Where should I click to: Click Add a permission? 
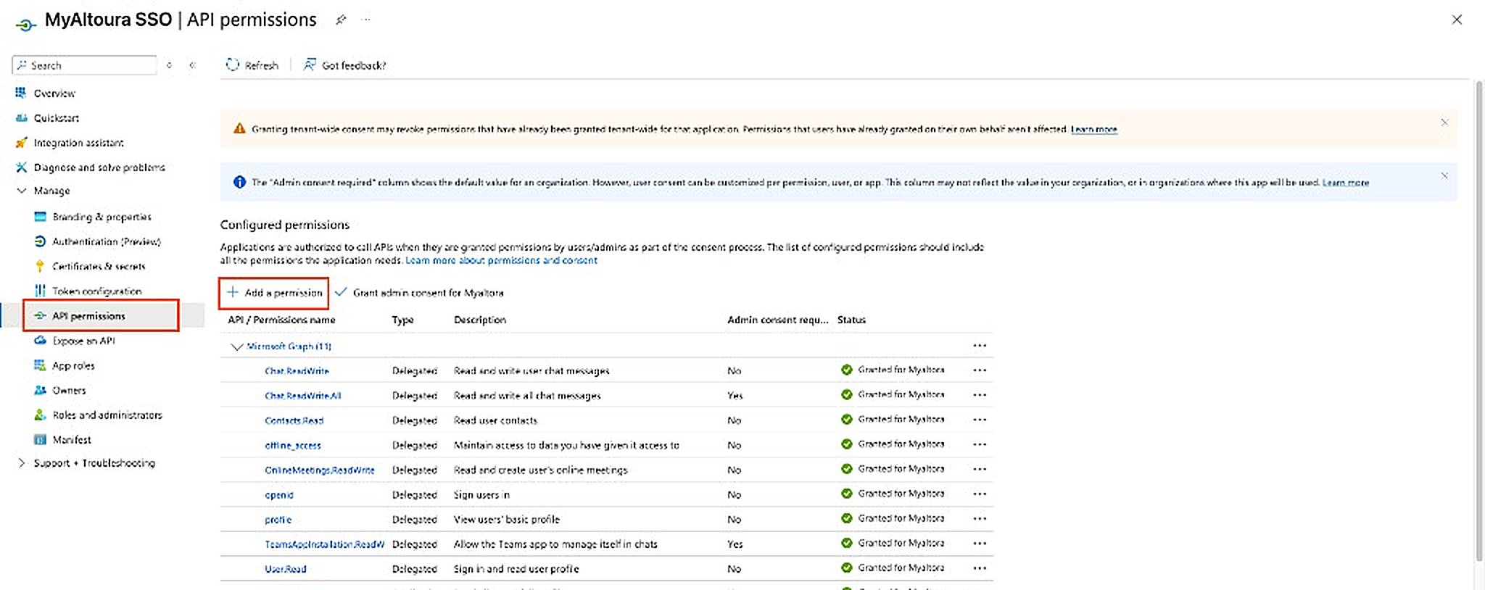[274, 293]
